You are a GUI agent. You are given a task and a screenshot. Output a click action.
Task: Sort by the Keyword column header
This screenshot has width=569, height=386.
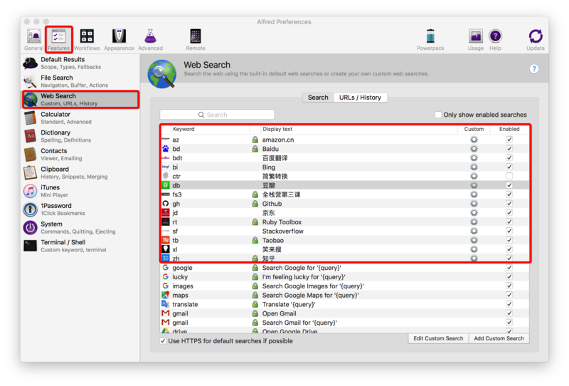point(210,129)
